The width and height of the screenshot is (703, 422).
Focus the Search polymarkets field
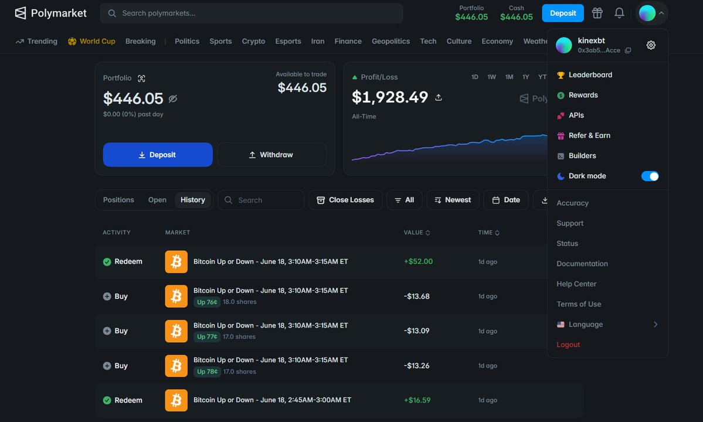click(252, 13)
